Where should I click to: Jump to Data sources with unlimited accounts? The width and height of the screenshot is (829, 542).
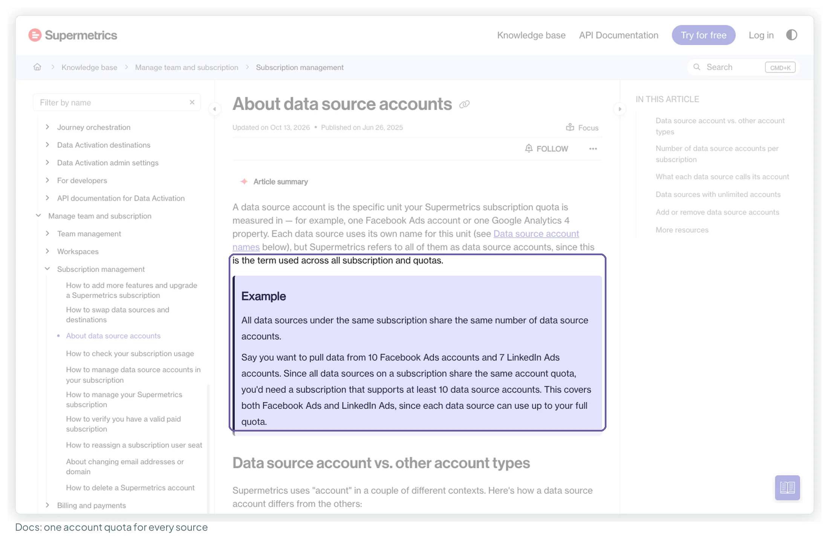[x=718, y=194]
